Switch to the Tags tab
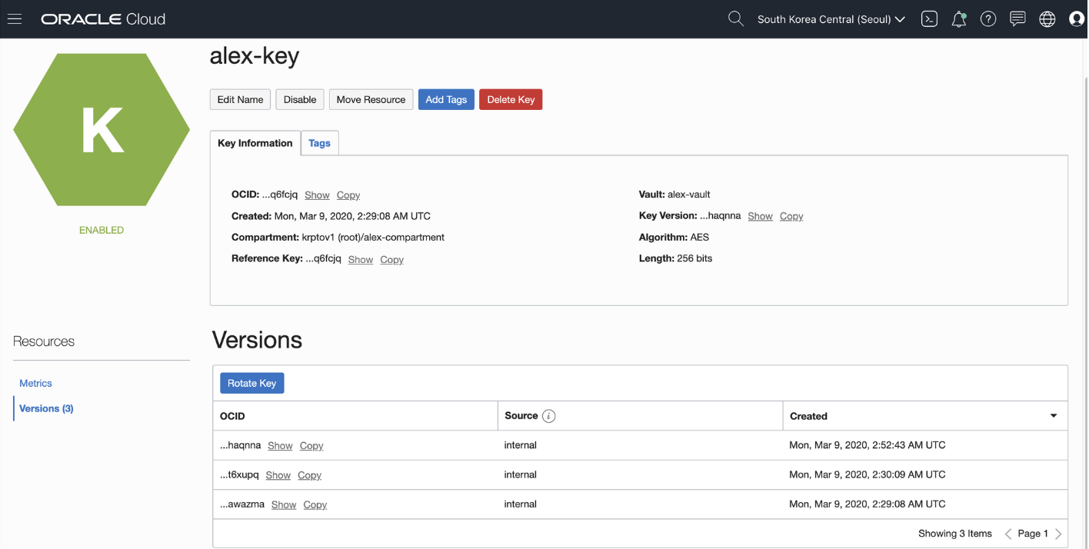 pyautogui.click(x=320, y=143)
